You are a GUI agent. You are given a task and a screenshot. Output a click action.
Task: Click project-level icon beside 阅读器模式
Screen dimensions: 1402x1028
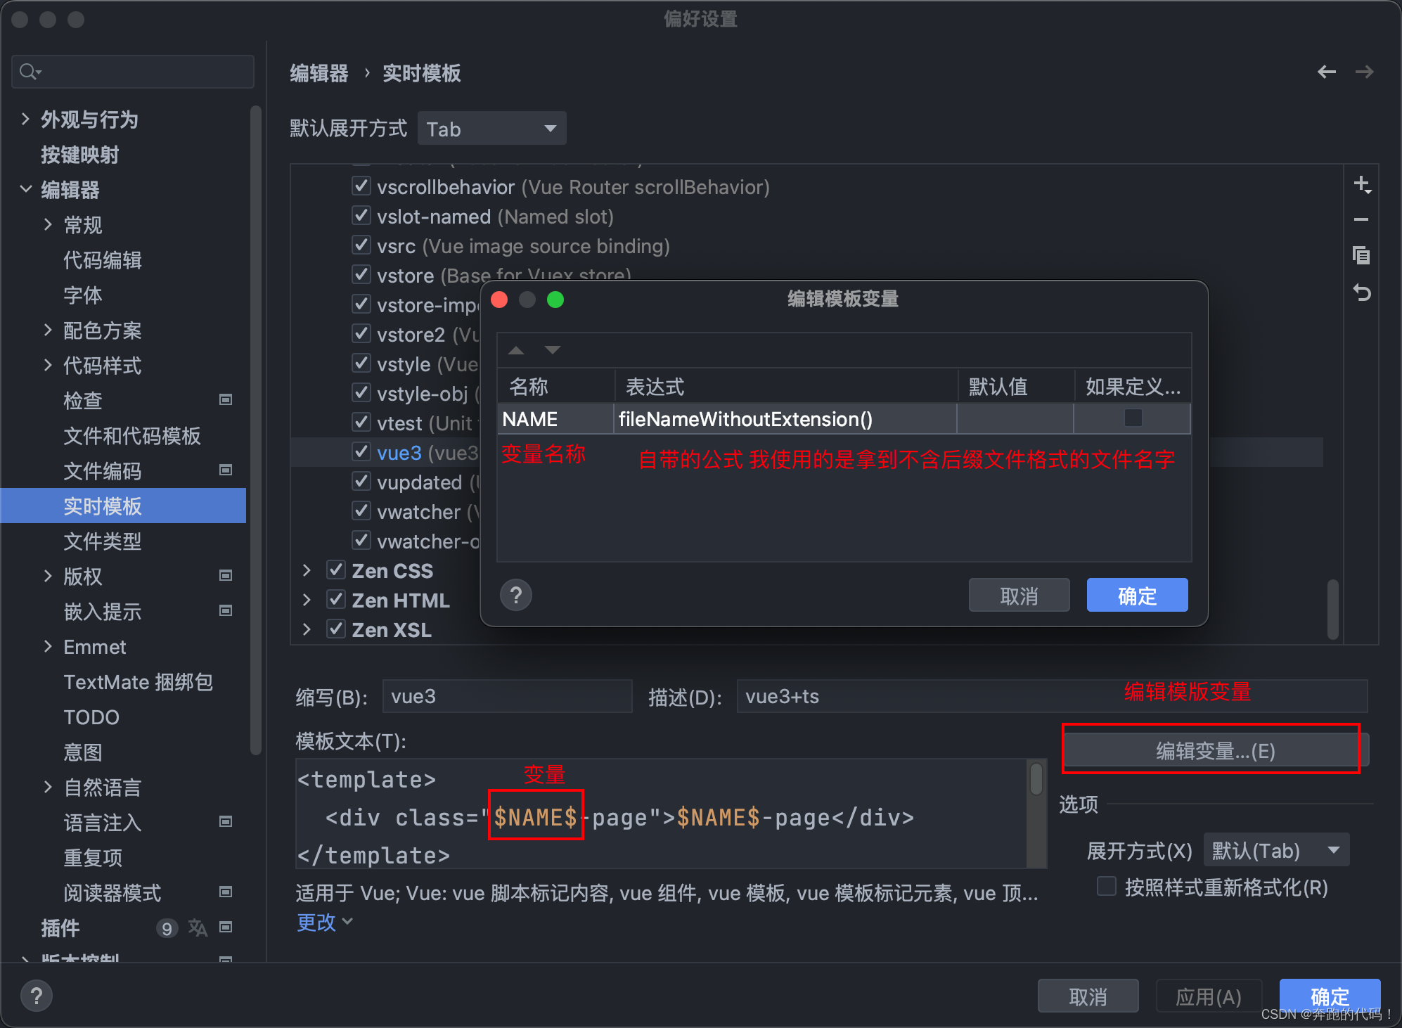(226, 892)
